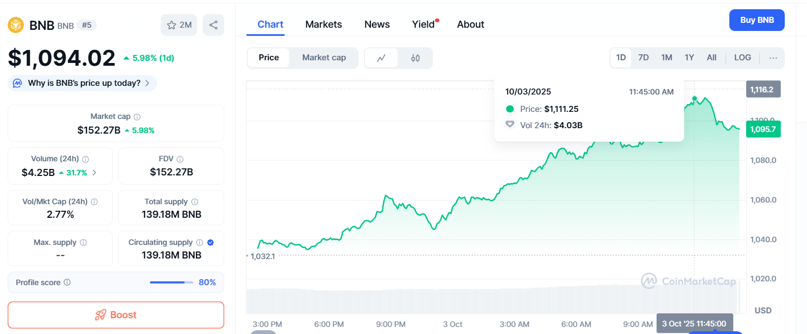Select Price chart mode
Image resolution: width=807 pixels, height=334 pixels.
269,58
